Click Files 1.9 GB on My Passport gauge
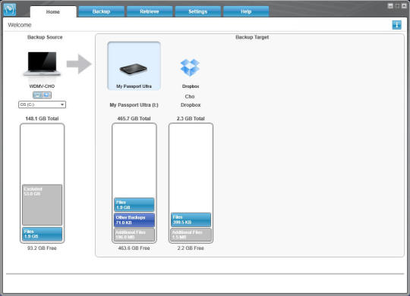The height and width of the screenshot is (296, 410). pyautogui.click(x=134, y=204)
